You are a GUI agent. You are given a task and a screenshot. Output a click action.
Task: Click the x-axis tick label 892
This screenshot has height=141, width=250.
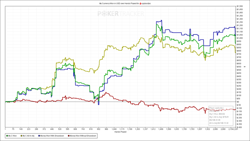pos(99,129)
